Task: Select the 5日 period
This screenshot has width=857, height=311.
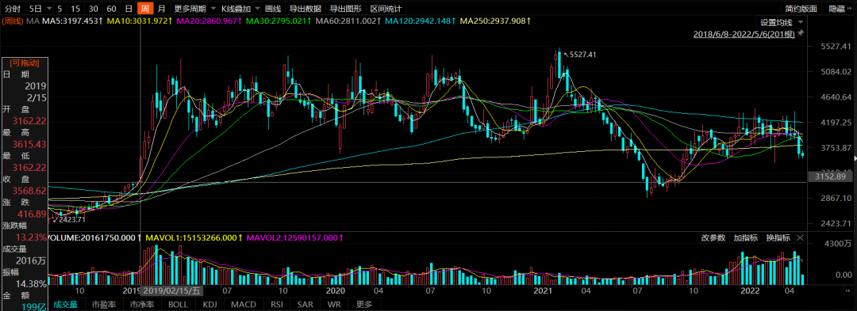Action: point(36,9)
